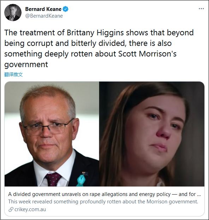Click the blue verified badge
Image resolution: width=209 pixels, height=220 pixels.
(65, 9)
